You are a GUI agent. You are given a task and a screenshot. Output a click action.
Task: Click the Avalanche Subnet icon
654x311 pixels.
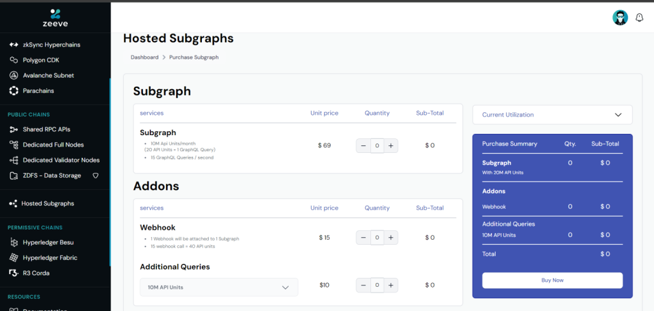pos(14,75)
